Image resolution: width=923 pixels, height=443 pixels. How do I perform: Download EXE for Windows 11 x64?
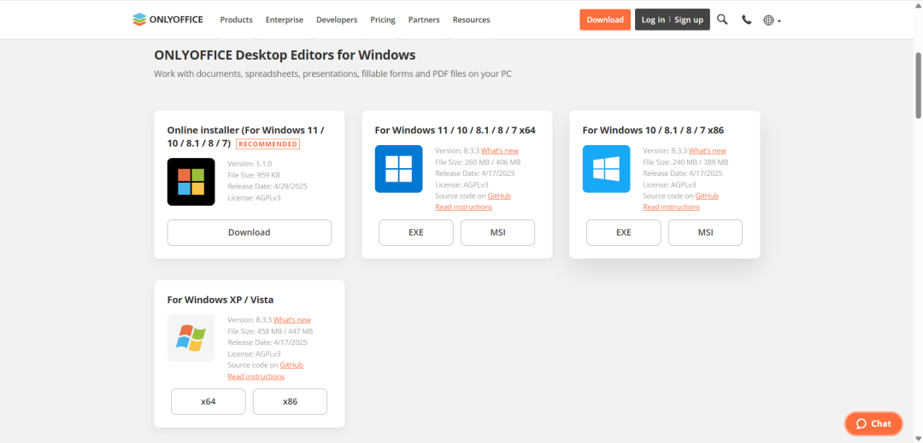[x=415, y=233]
